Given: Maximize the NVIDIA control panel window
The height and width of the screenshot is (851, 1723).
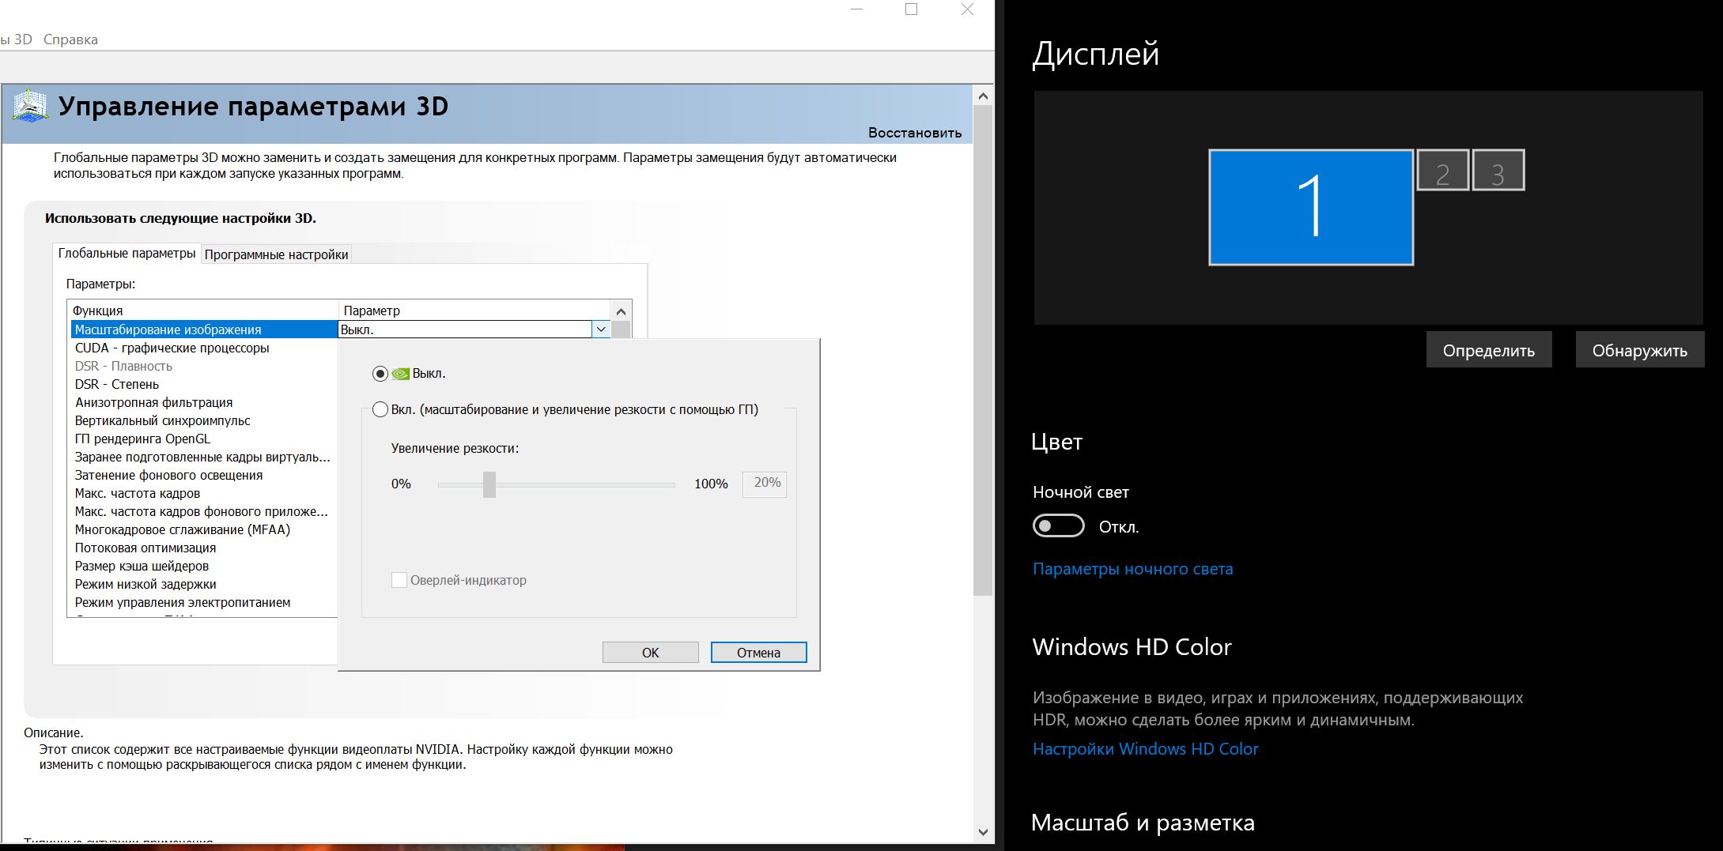Looking at the screenshot, I should pyautogui.click(x=911, y=9).
